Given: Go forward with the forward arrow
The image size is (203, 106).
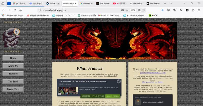Looking at the screenshot, I should (9, 10).
